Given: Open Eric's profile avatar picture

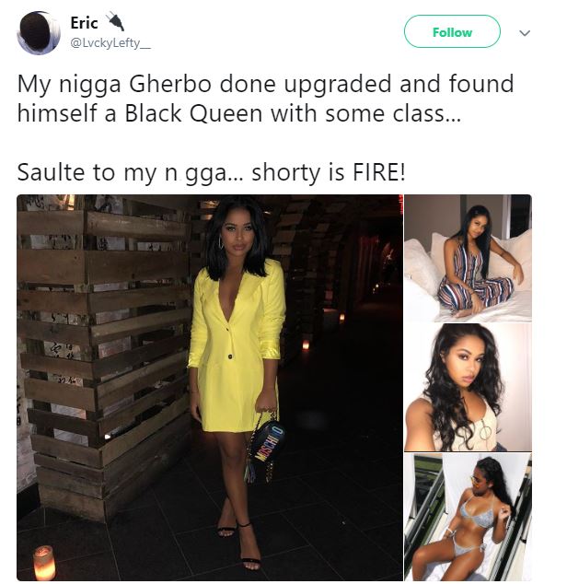Looking at the screenshot, I should tap(39, 33).
